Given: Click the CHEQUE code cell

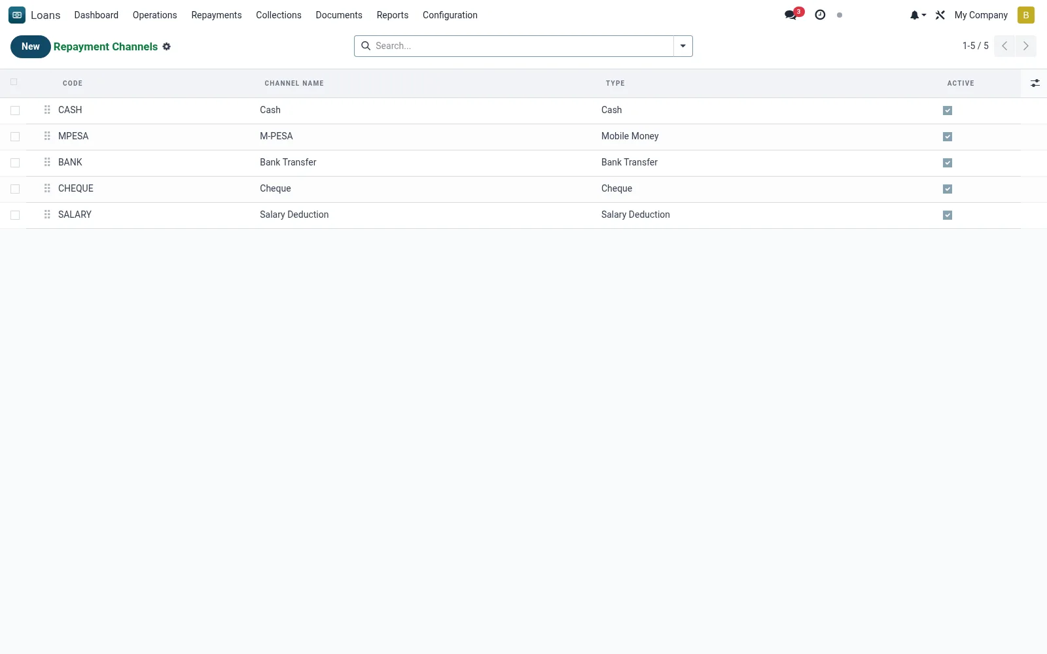Looking at the screenshot, I should [x=76, y=188].
